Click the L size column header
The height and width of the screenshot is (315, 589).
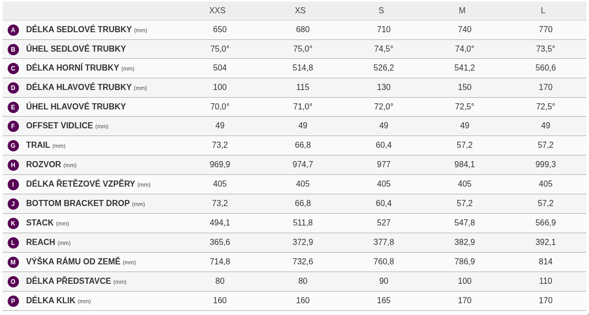pos(543,11)
